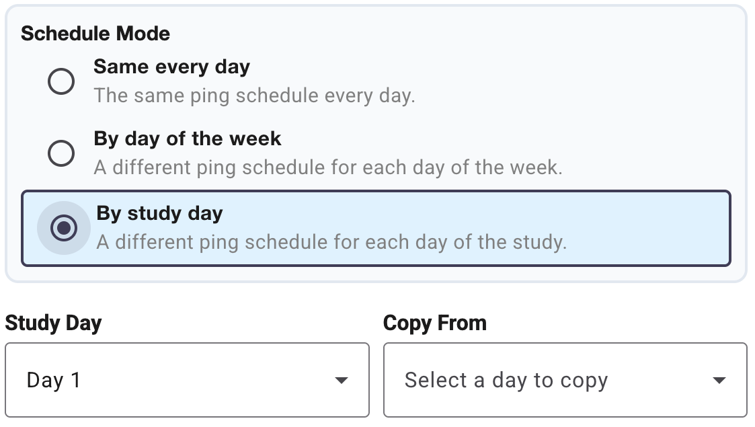Click the "By day of the week" label text

tap(187, 139)
